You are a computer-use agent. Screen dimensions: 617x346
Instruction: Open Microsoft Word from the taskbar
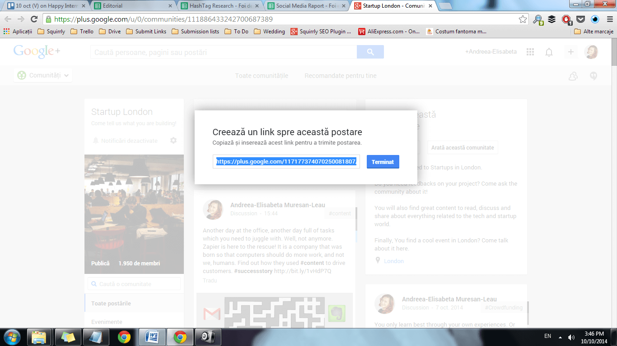click(x=152, y=337)
